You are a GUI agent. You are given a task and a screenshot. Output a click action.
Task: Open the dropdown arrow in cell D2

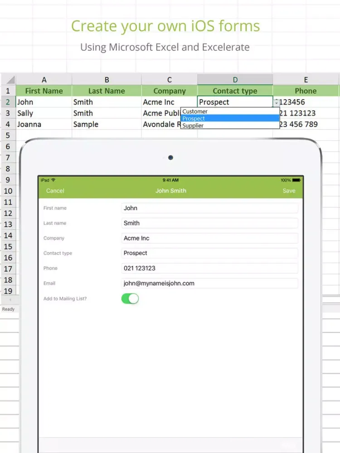click(277, 103)
